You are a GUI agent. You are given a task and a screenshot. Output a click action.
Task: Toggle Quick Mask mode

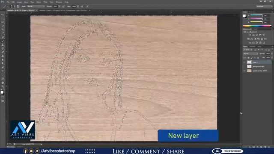[3, 97]
